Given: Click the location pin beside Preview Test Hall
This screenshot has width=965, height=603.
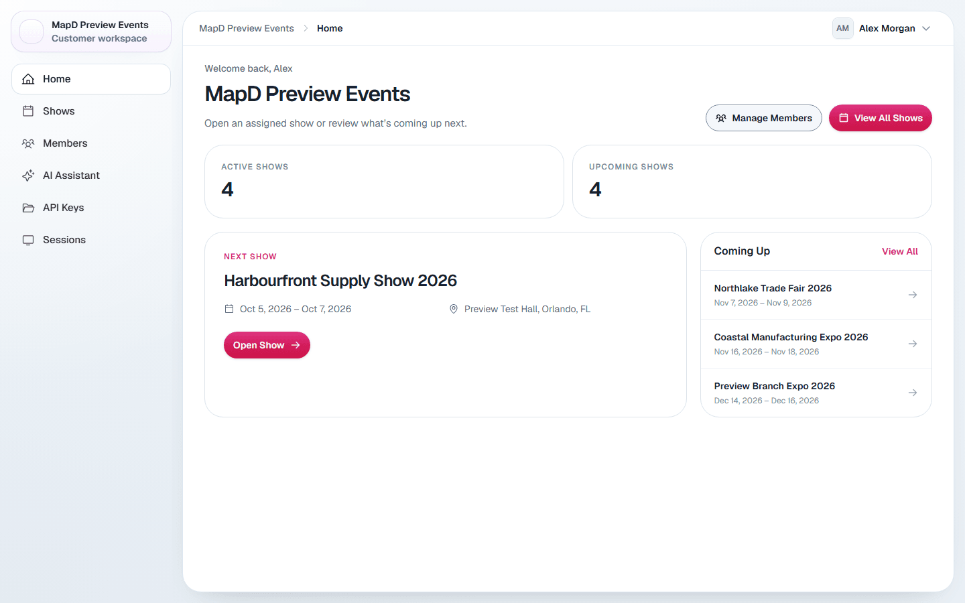Looking at the screenshot, I should coord(454,309).
